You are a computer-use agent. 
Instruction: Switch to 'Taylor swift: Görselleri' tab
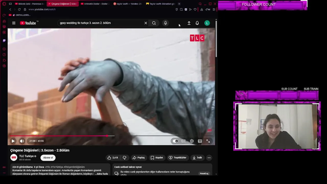point(161,4)
